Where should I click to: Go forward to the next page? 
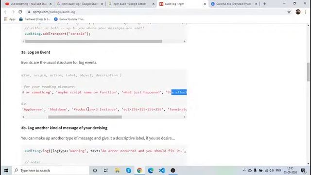coord(13,12)
